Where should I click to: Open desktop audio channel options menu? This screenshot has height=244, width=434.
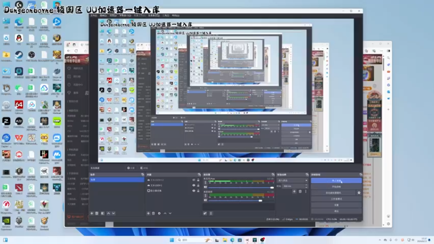click(206, 195)
